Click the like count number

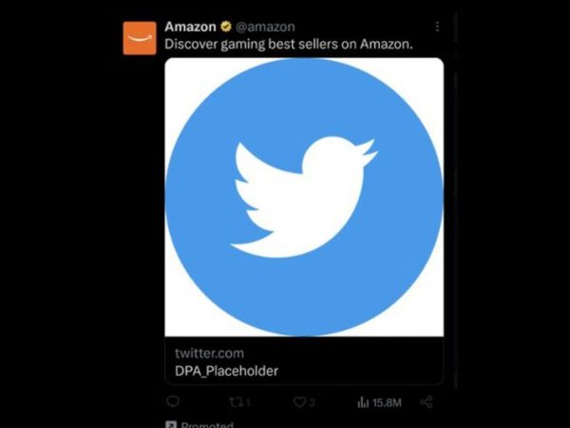312,403
